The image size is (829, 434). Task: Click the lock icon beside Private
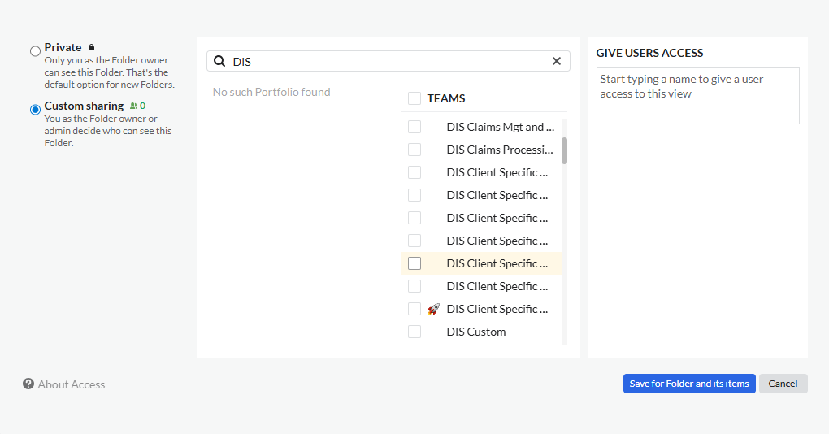pyautogui.click(x=91, y=48)
